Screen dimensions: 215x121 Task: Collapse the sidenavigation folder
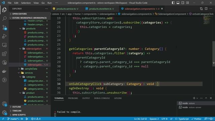[x=34, y=49]
